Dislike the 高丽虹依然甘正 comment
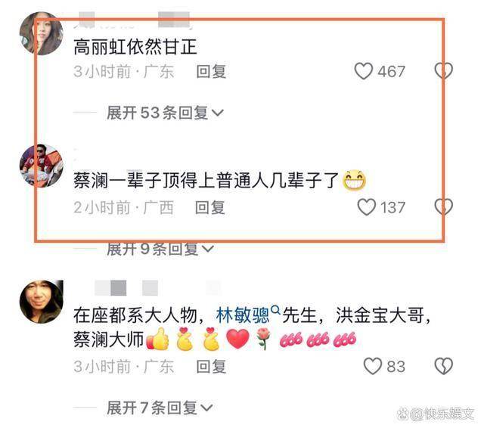Screen dimensions: 484x431 click(x=444, y=71)
